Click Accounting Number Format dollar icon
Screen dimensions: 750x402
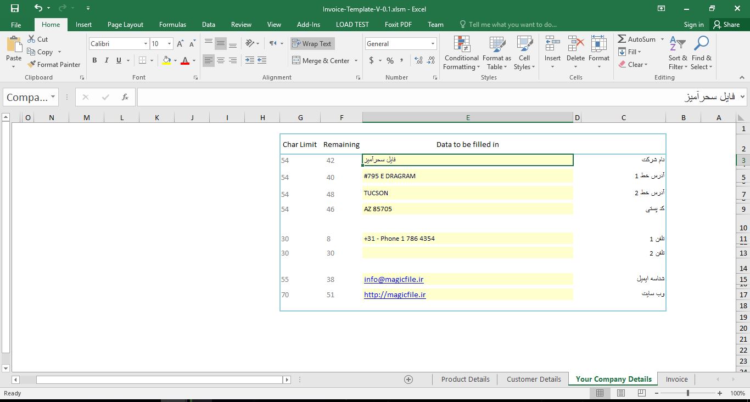pyautogui.click(x=371, y=60)
